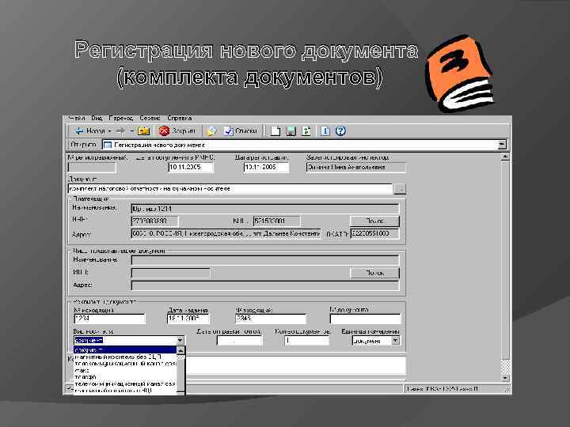Click the Дата регистрации date field
Viewport: 570px width, 427px height.
266,168
